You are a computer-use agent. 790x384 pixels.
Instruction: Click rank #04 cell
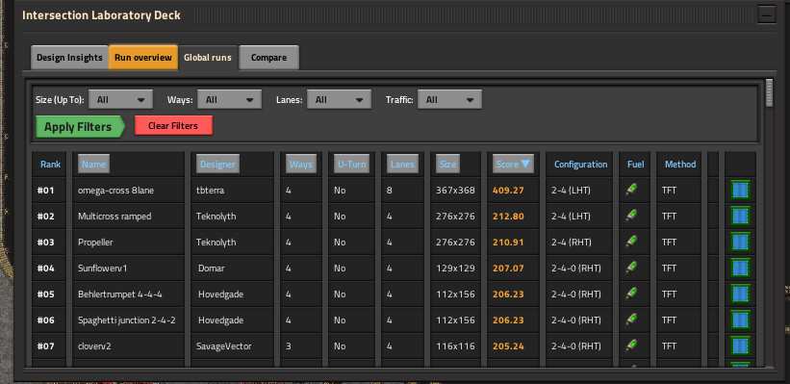tap(49, 269)
